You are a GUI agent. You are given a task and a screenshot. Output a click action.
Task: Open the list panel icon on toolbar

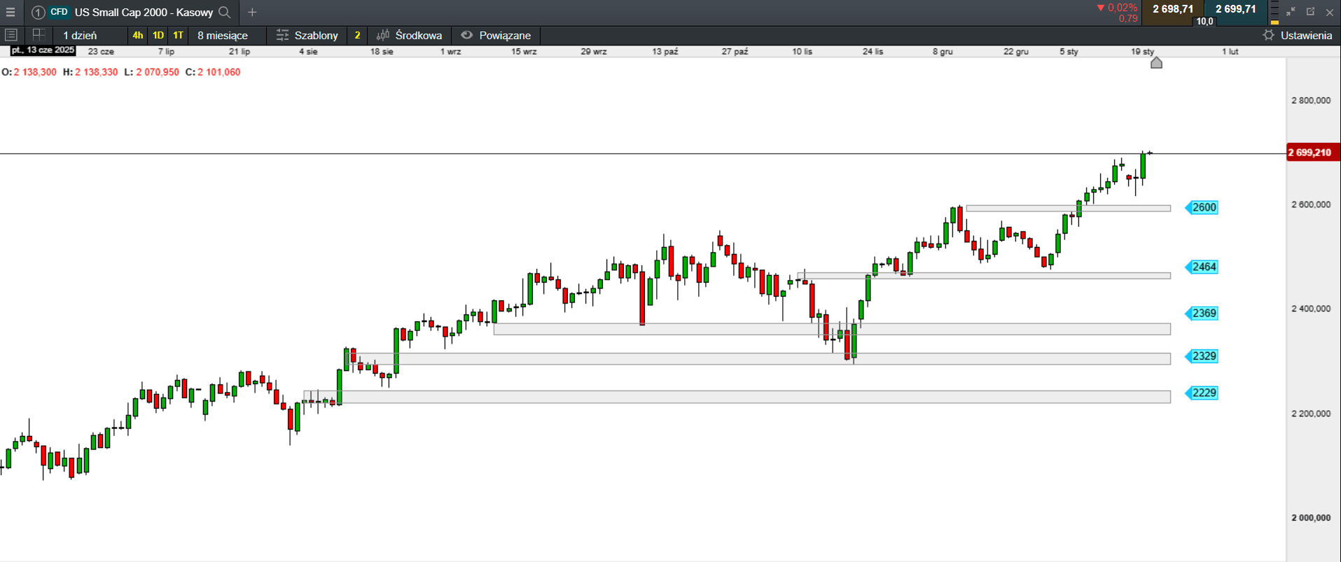[11, 35]
